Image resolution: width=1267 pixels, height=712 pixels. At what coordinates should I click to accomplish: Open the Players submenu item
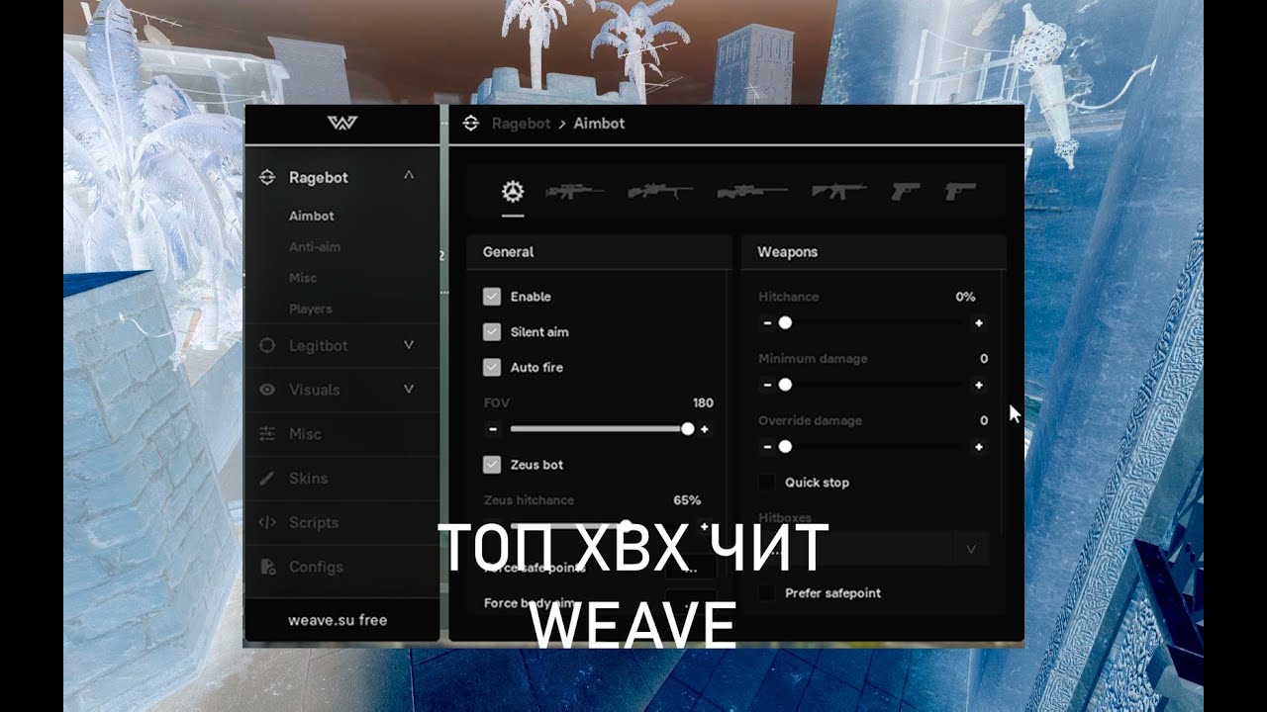coord(311,309)
